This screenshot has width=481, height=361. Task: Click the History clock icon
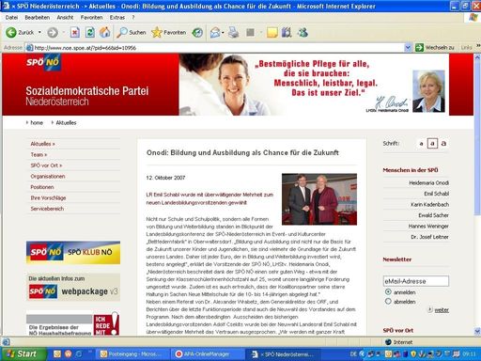click(x=197, y=32)
